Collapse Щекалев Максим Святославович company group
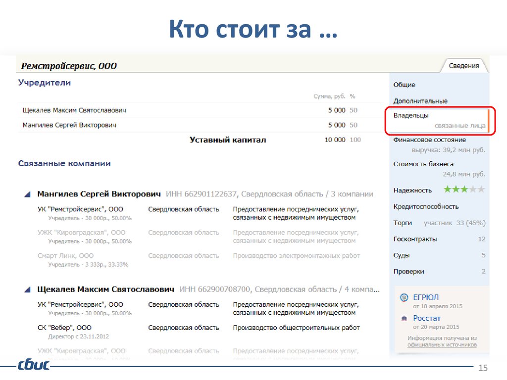507x380 pixels. click(x=29, y=289)
